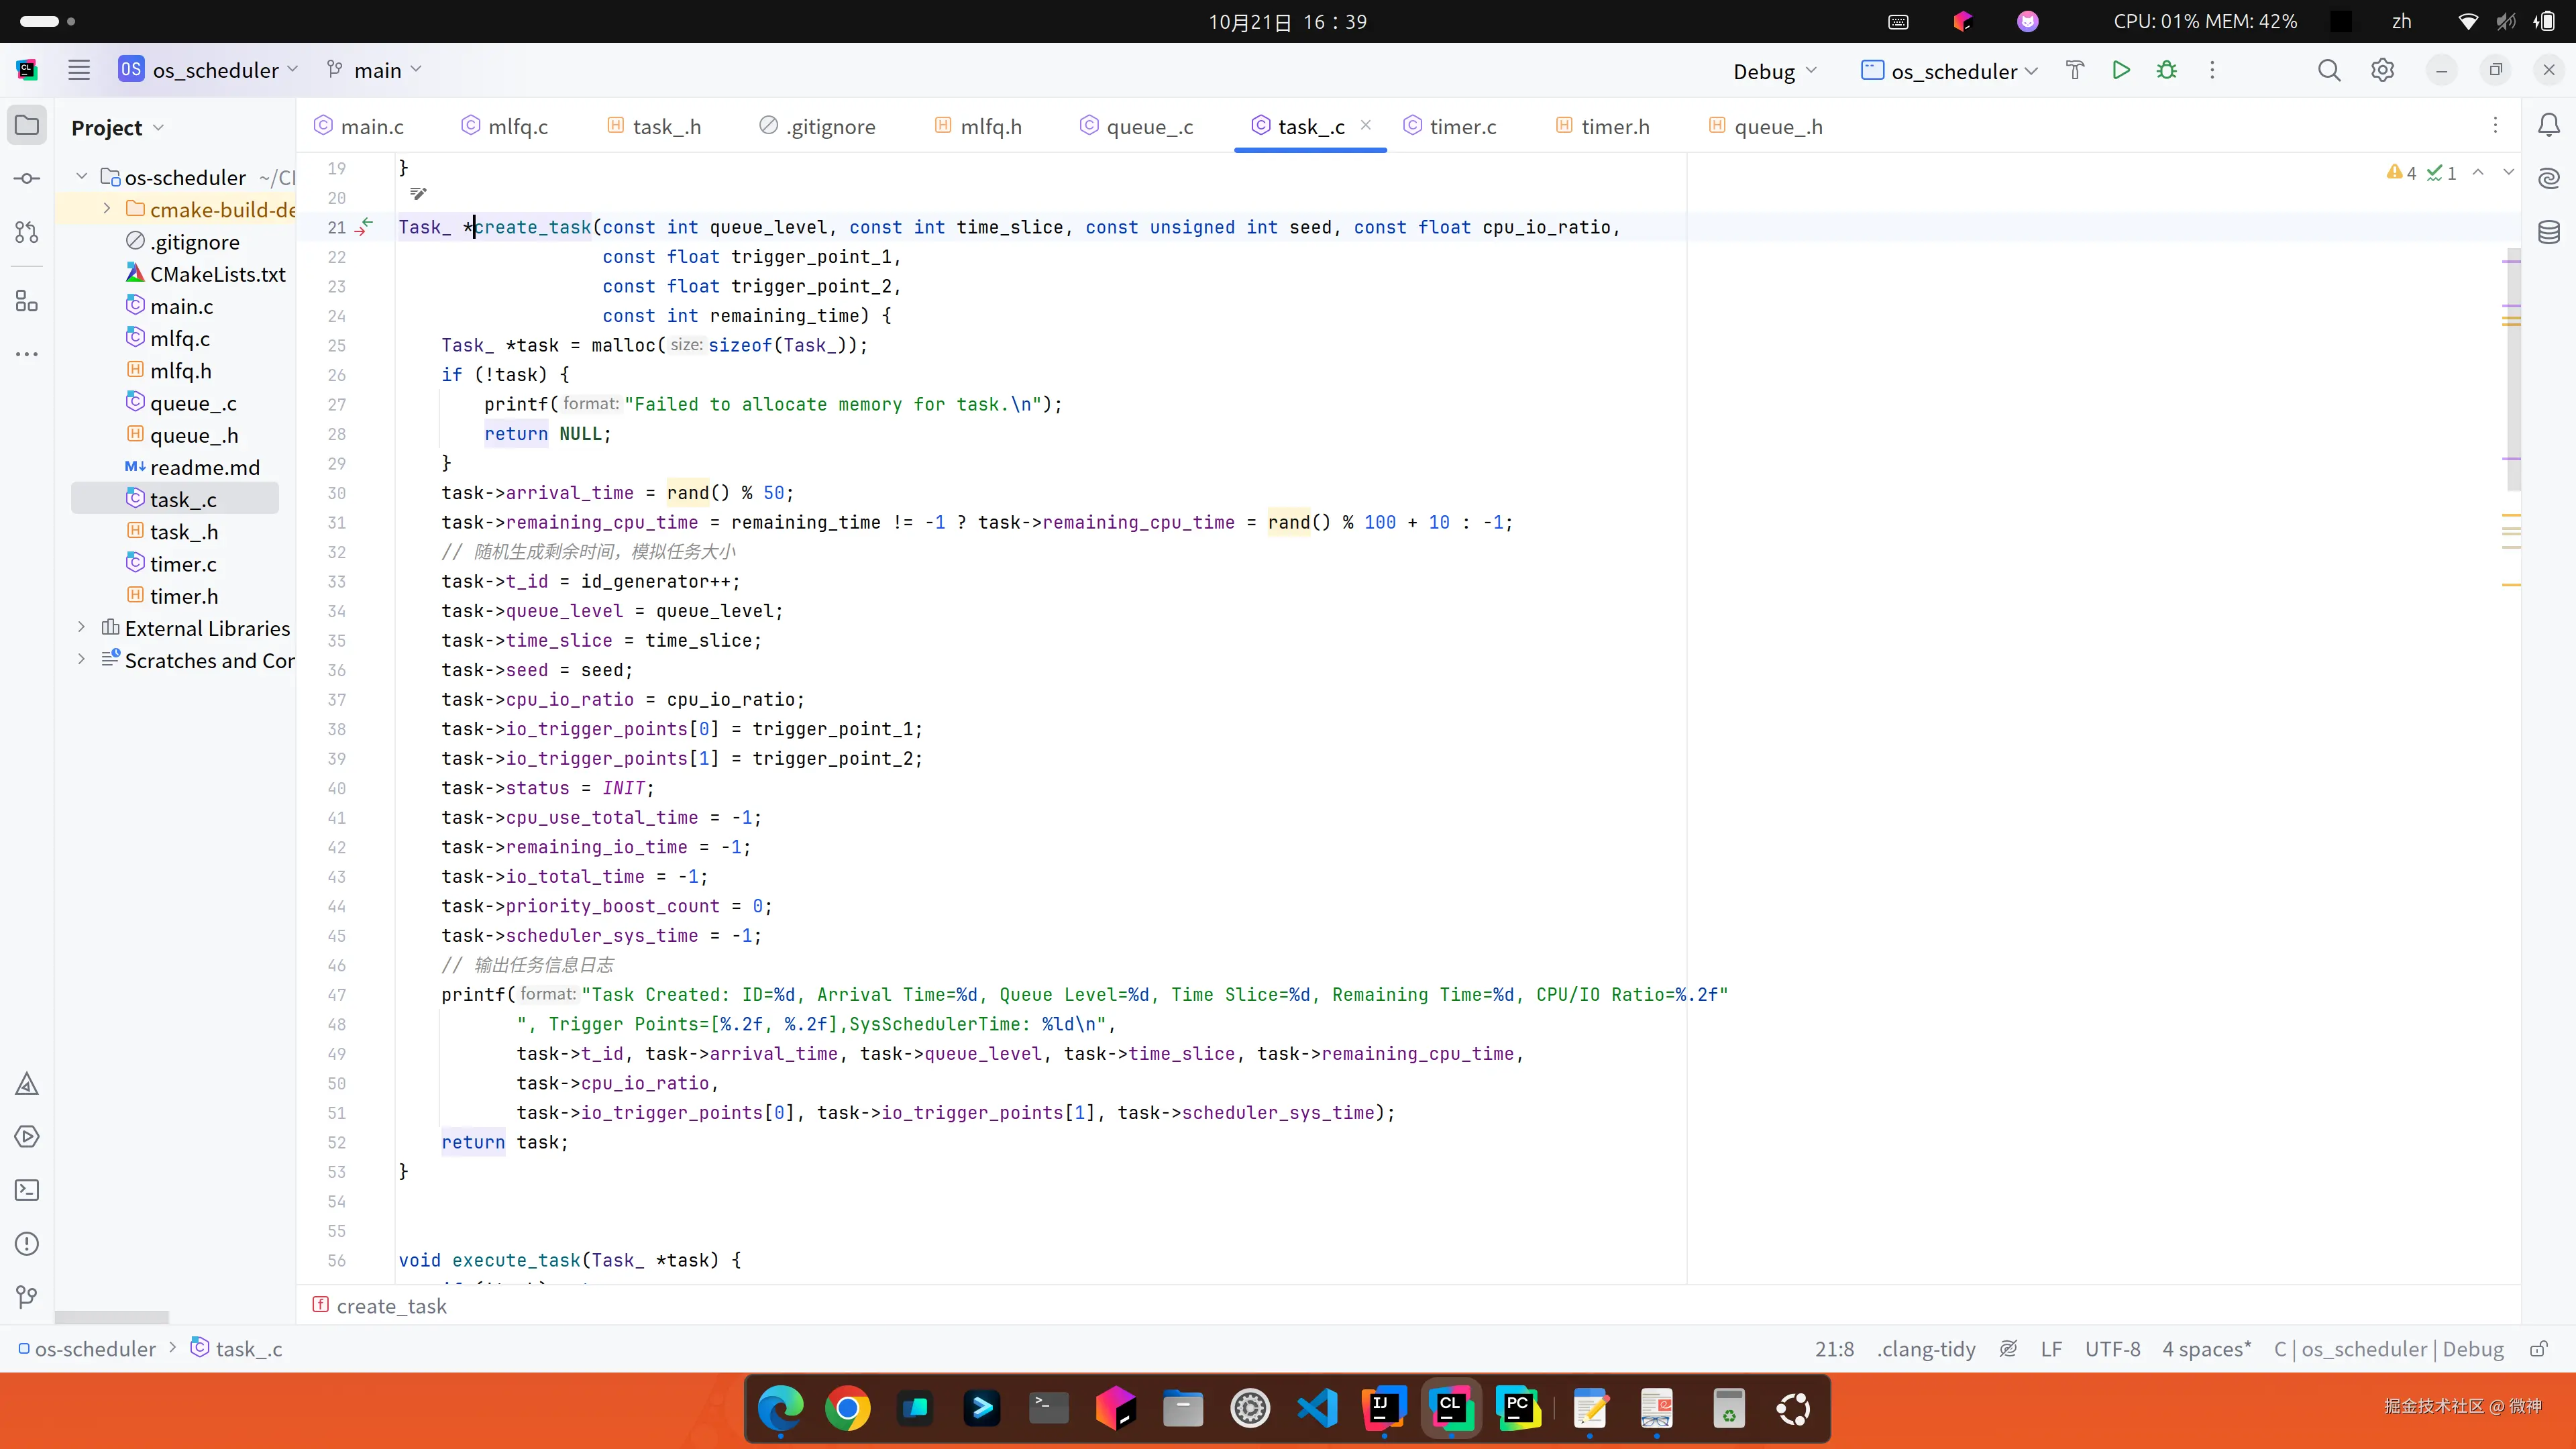Click the UTF-8 encoding status button
Screen dimensions: 2576x1449
coord(2112,1349)
